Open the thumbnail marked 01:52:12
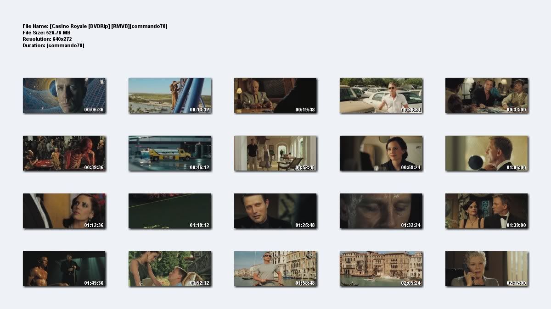 (170, 269)
